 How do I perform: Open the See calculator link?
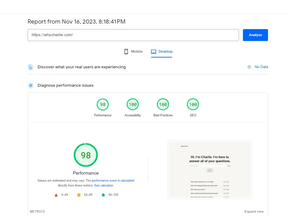point(104,185)
